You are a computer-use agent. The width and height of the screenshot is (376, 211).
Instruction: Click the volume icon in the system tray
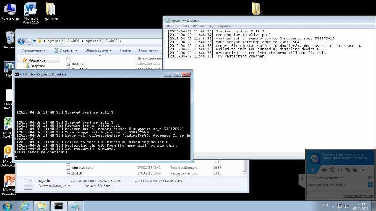[x=346, y=206]
